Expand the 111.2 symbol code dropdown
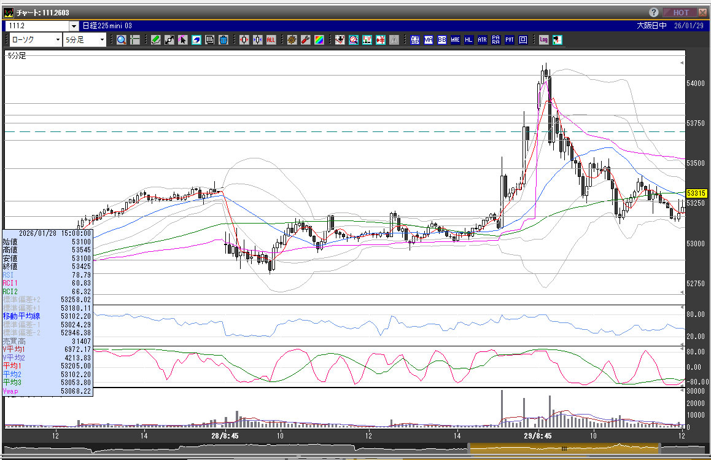 tap(74, 26)
